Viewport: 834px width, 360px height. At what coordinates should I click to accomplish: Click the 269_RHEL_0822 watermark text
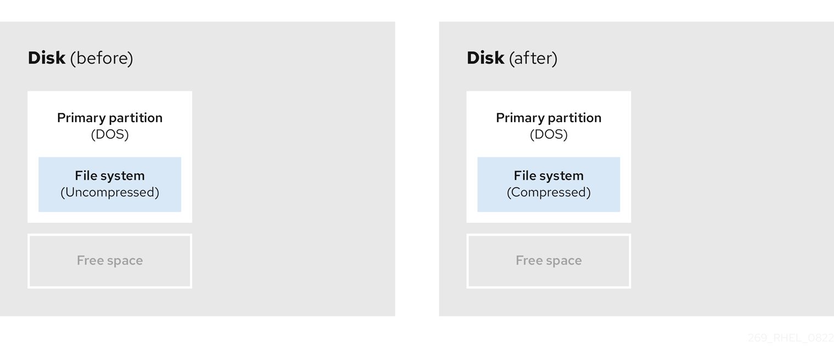pyautogui.click(x=791, y=338)
